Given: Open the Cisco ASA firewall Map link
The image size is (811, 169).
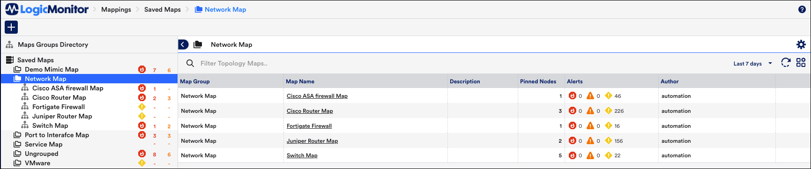Looking at the screenshot, I should coord(317,96).
